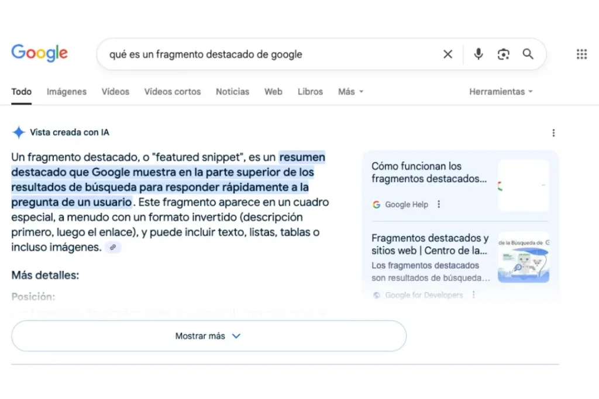Click the AI overview sparkle icon
Screen dimensions: 599x399
[x=18, y=133]
